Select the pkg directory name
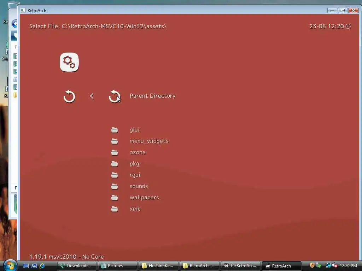Viewport: 362px width, 271px height. click(x=134, y=164)
